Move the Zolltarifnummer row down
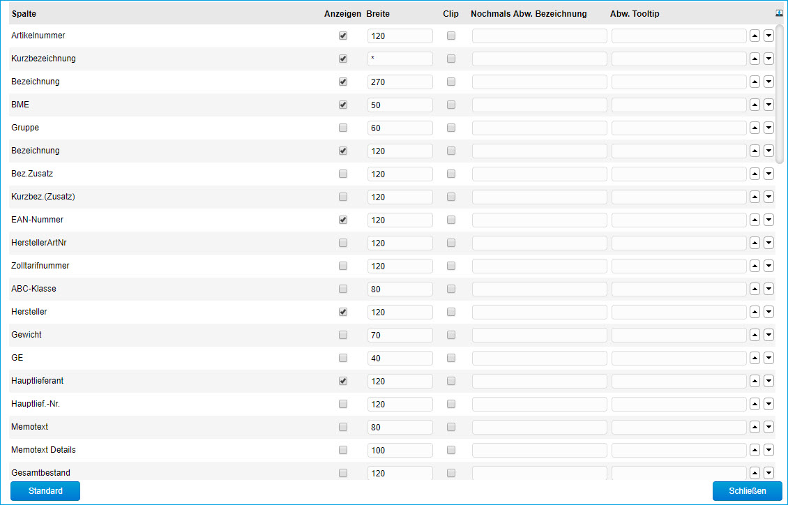 coord(768,266)
